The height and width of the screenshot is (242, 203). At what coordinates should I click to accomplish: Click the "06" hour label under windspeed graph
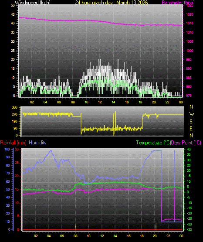(59, 102)
